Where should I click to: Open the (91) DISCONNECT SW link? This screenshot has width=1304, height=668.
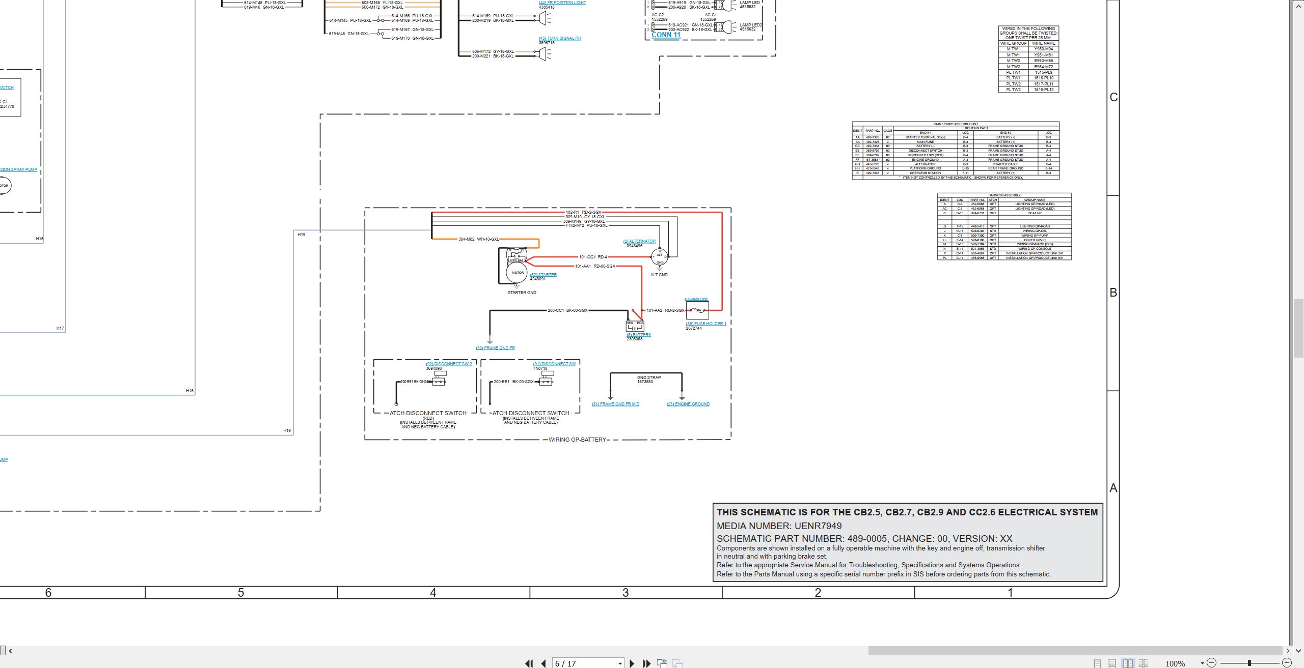pyautogui.click(x=554, y=364)
